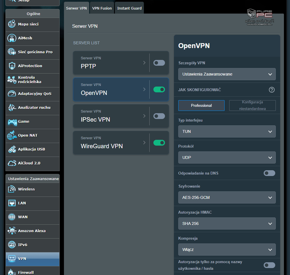
Task: Click the SERVER LIST heading
Action: coord(87,43)
